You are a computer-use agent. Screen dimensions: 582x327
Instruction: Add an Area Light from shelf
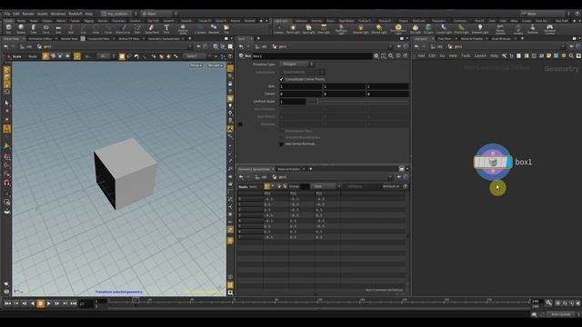point(324,29)
